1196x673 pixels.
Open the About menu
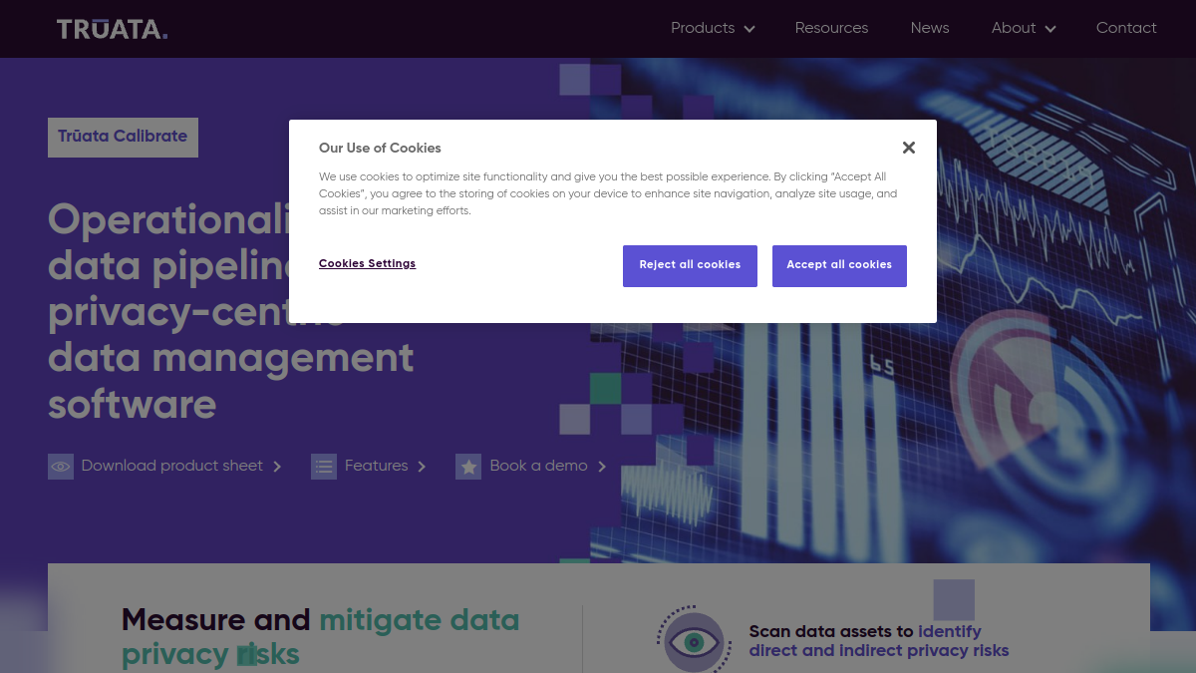click(x=1014, y=28)
